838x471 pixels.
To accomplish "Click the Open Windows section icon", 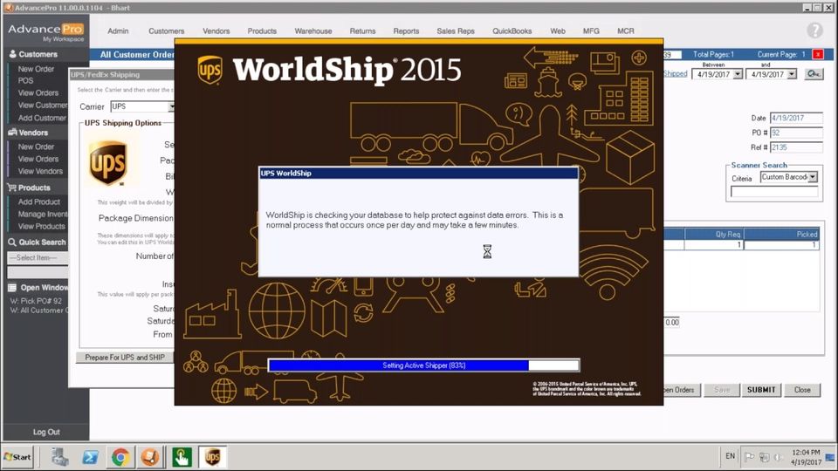I will [x=11, y=287].
